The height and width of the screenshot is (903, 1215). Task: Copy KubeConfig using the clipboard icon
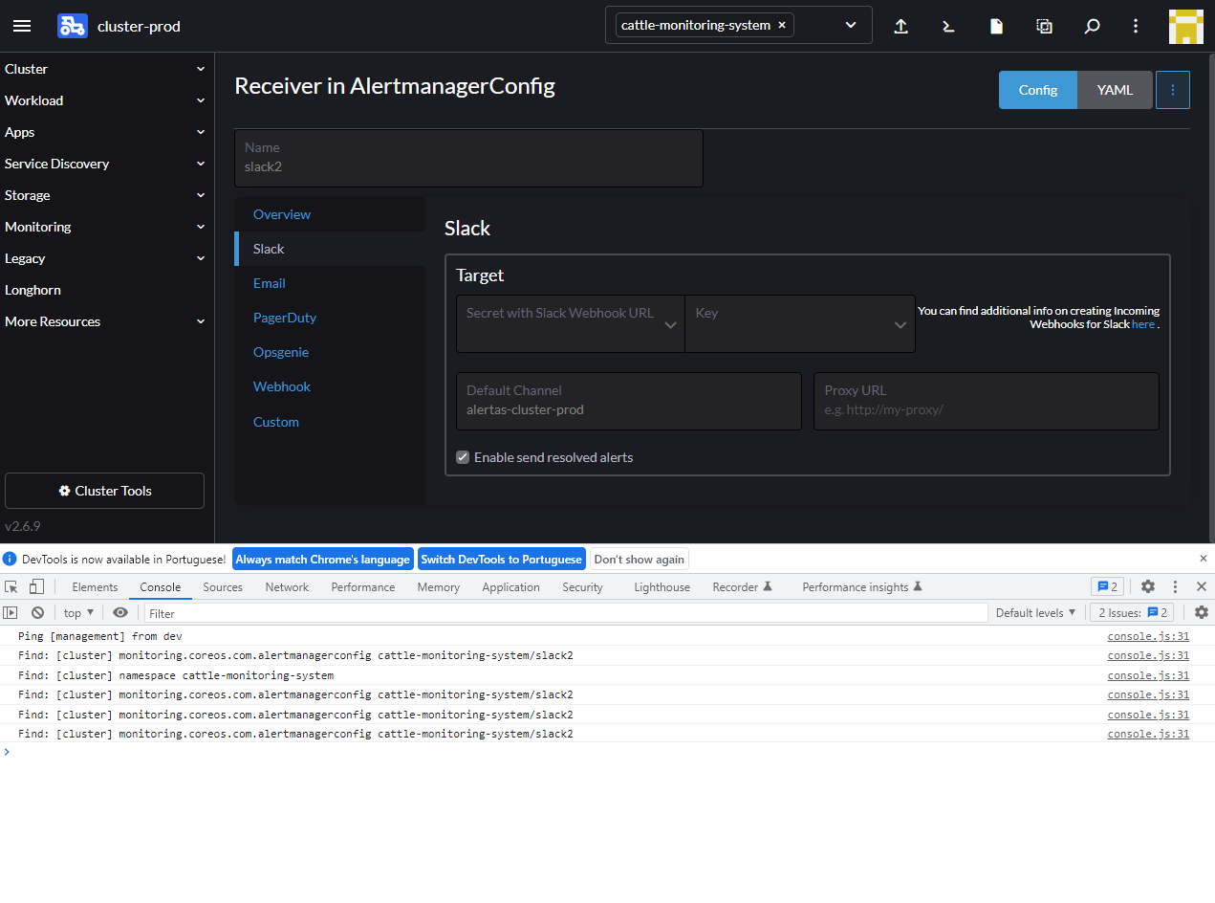pos(1043,26)
